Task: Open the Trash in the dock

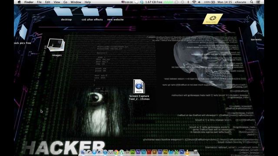Action: pos(195,152)
